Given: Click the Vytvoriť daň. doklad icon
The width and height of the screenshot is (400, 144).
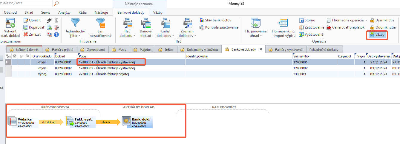Looking at the screenshot, I should point(10,23).
